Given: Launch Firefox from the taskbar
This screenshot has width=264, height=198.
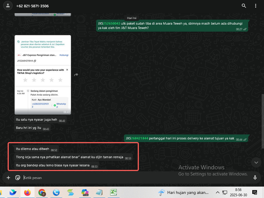Looking at the screenshot, I should [x=27, y=192].
